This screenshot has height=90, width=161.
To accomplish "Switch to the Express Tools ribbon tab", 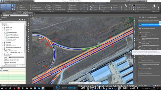I will pyautogui.click(x=91, y=3).
